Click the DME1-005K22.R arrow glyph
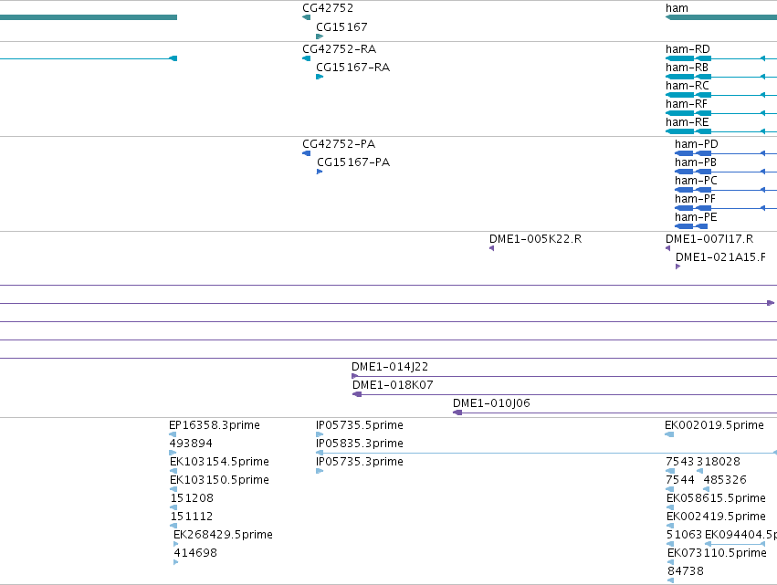The image size is (777, 585). [491, 248]
